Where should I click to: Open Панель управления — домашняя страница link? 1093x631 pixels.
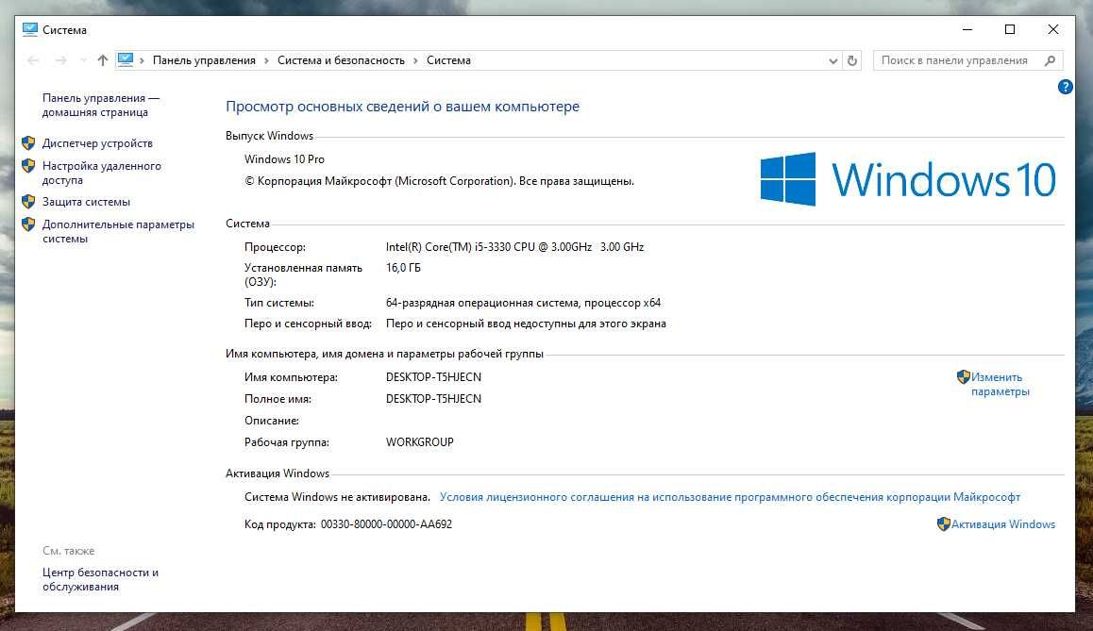click(x=101, y=106)
